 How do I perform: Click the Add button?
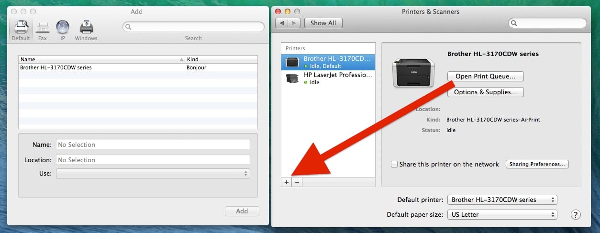click(x=242, y=211)
